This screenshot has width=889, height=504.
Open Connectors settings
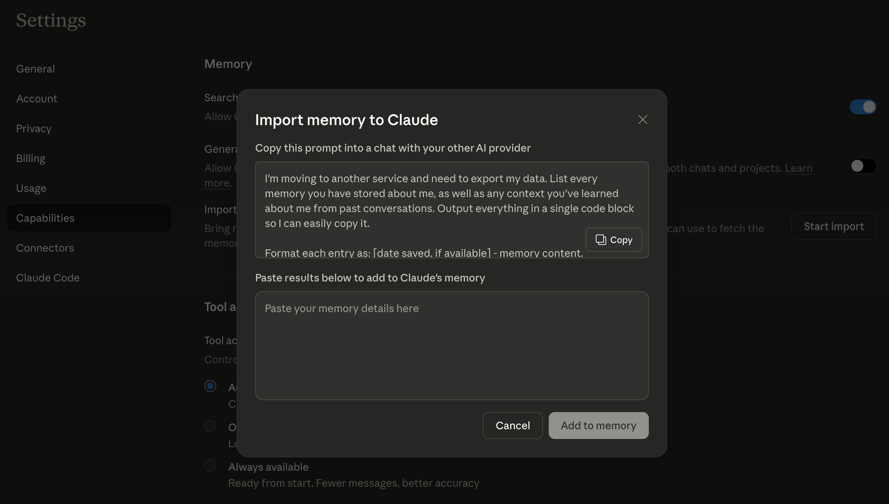(44, 248)
